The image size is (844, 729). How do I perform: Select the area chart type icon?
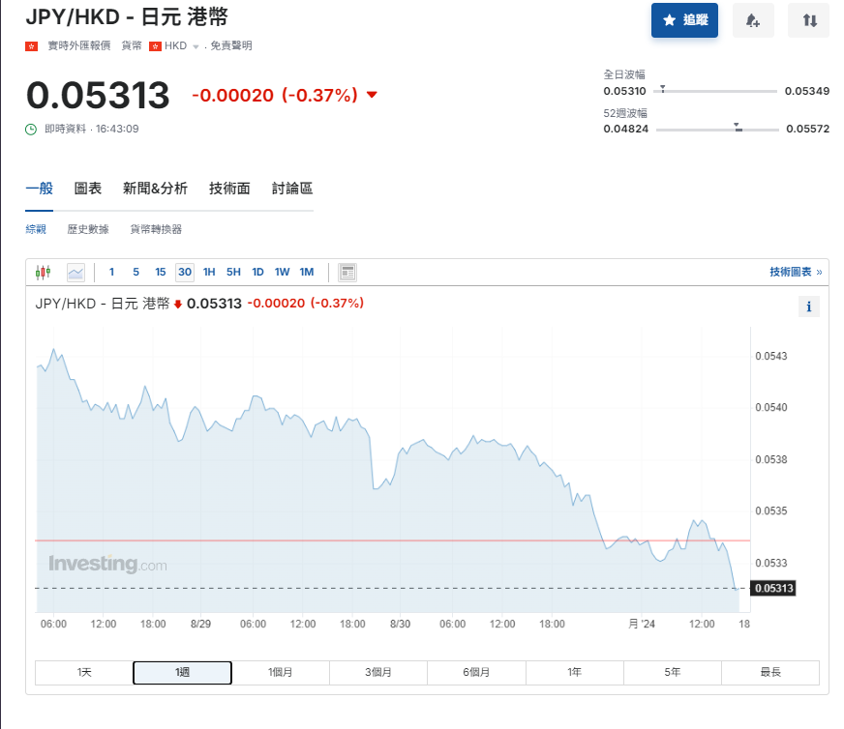(x=75, y=272)
